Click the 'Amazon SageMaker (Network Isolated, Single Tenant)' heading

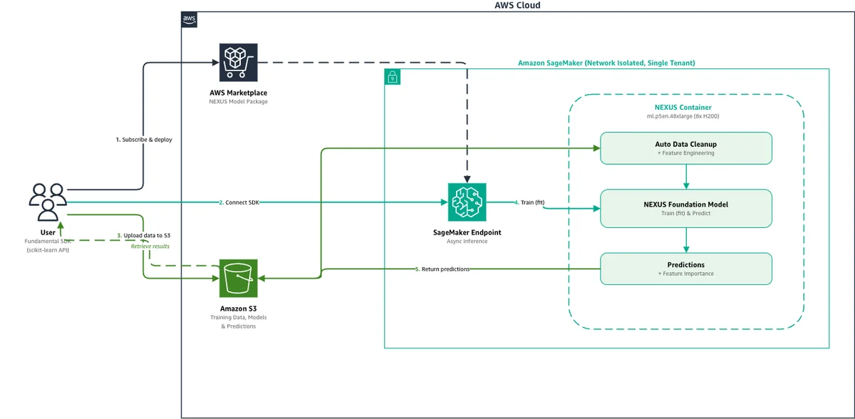coord(606,63)
